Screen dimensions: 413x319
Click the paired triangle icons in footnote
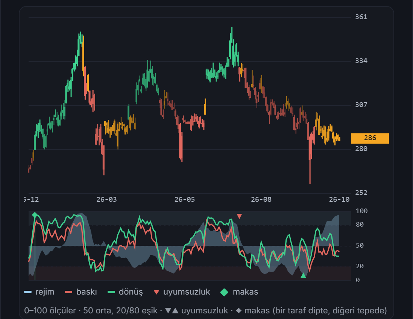[172, 311]
